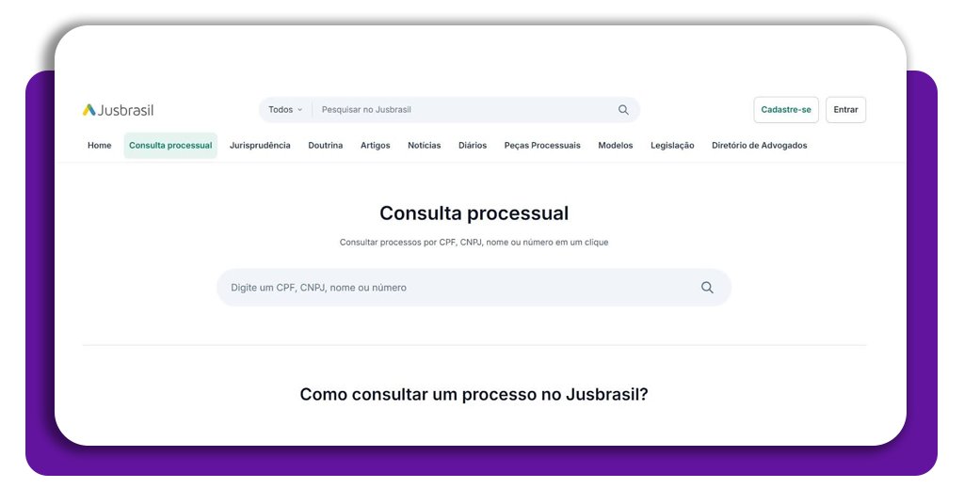Viewport: 964px width, 504px height.
Task: Select the Consulta processual tab
Action: click(170, 146)
